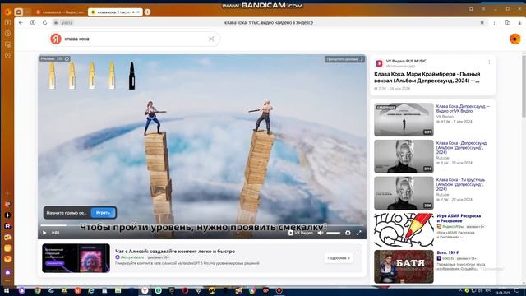This screenshot has width=526, height=296.
Task: Open the sidebar «R» app icon
Action: tap(7, 226)
